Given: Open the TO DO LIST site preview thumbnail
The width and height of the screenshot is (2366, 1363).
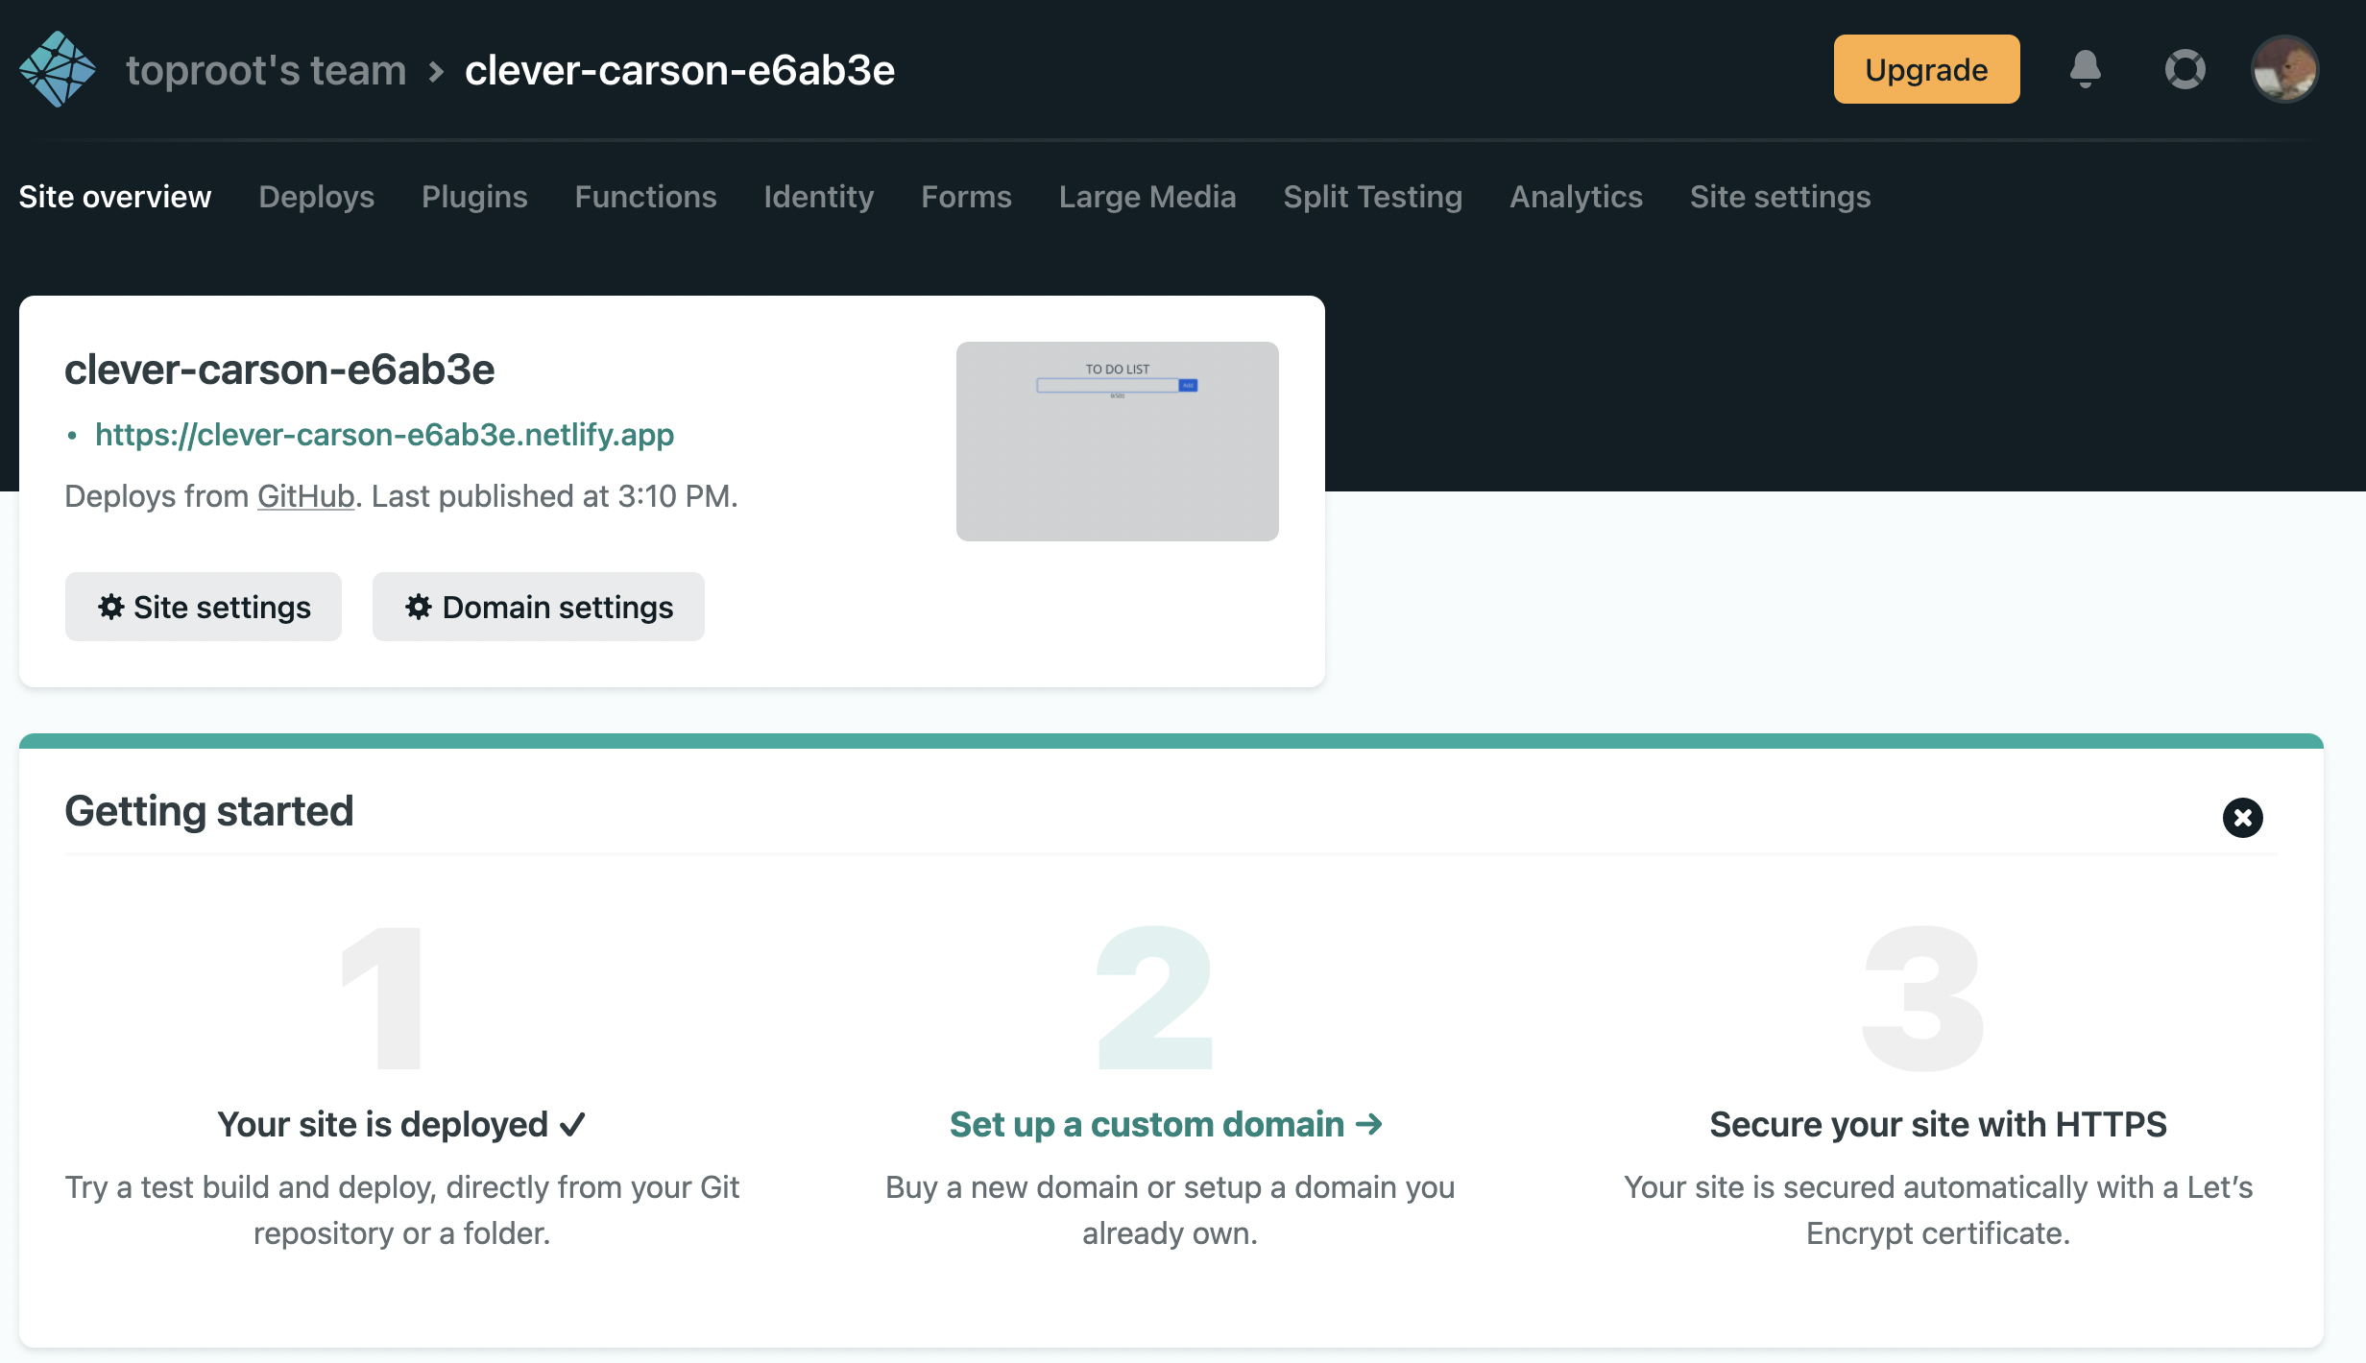Looking at the screenshot, I should click(x=1117, y=442).
